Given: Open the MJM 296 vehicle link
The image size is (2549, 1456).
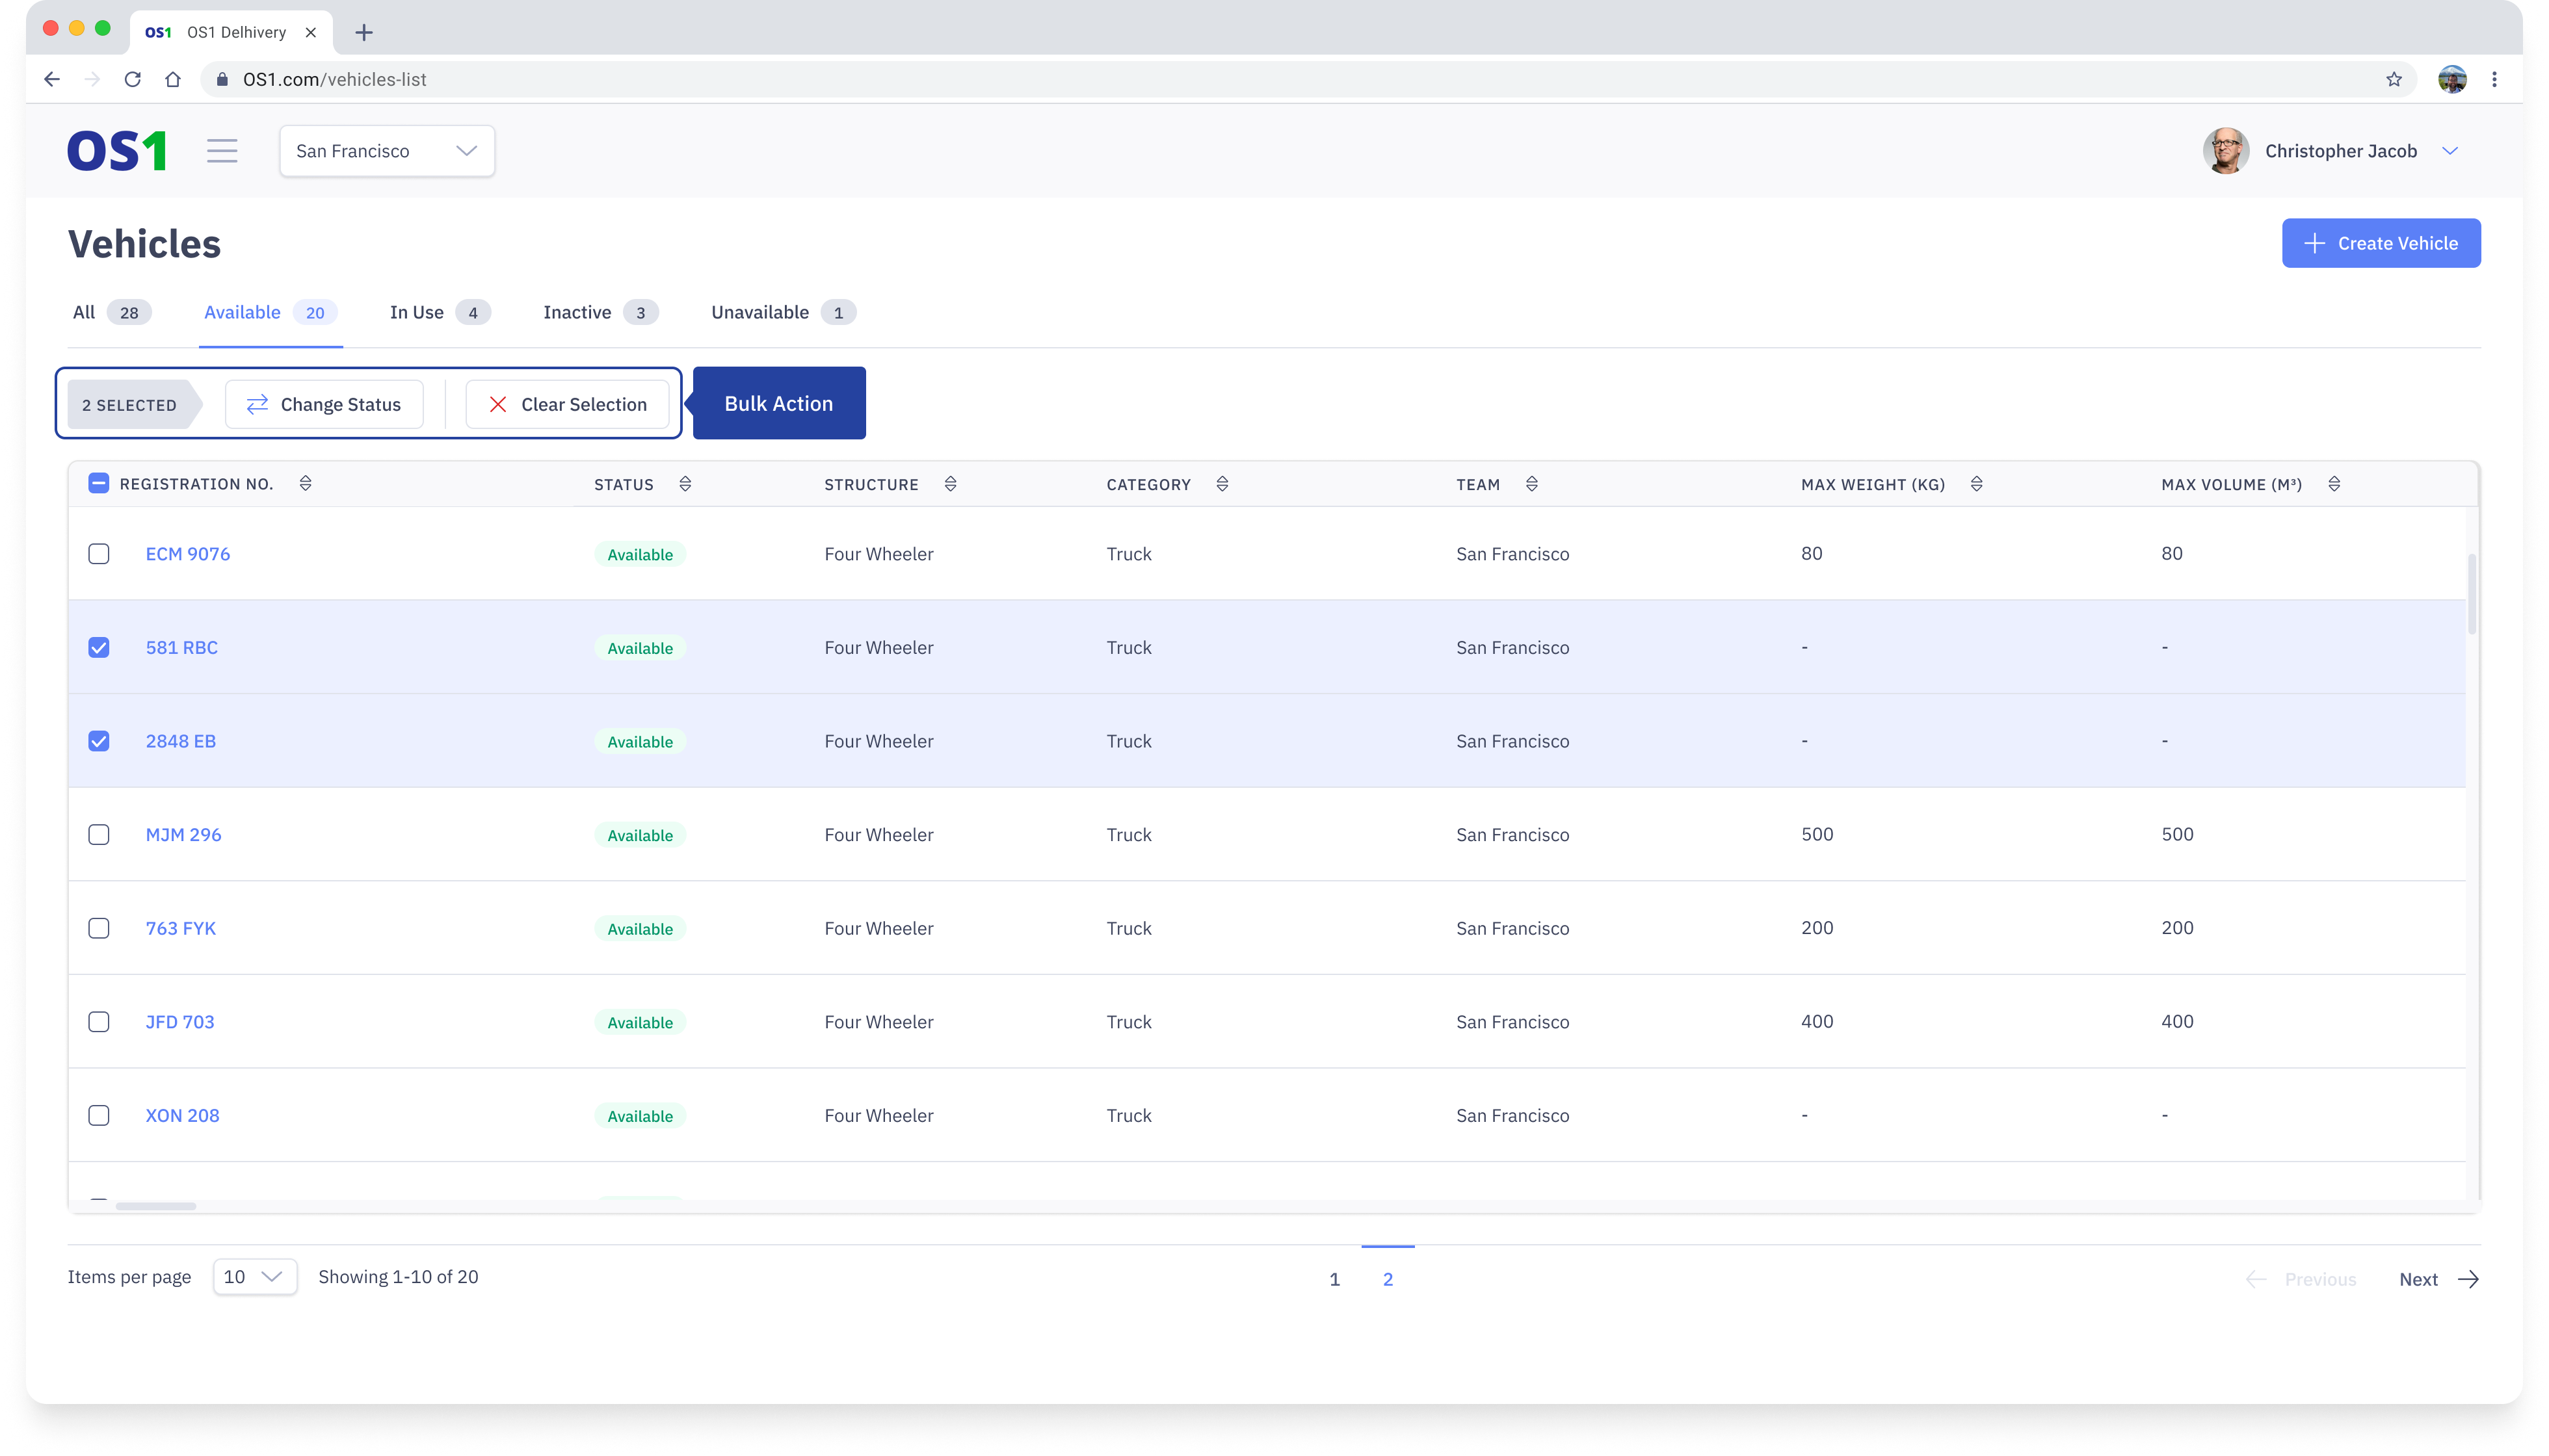Looking at the screenshot, I should 183,834.
